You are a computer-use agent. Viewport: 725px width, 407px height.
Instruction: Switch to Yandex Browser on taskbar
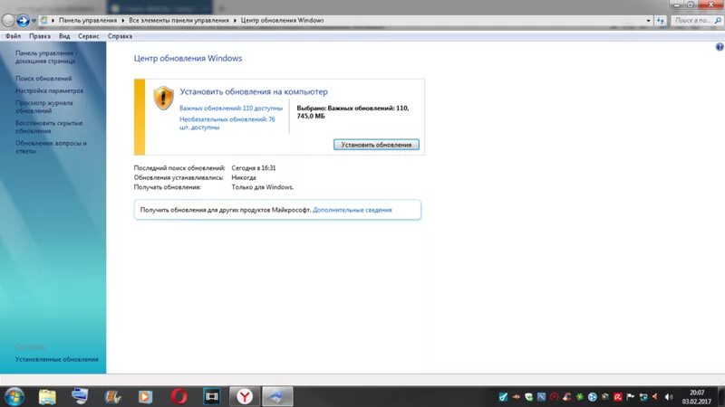tap(245, 396)
